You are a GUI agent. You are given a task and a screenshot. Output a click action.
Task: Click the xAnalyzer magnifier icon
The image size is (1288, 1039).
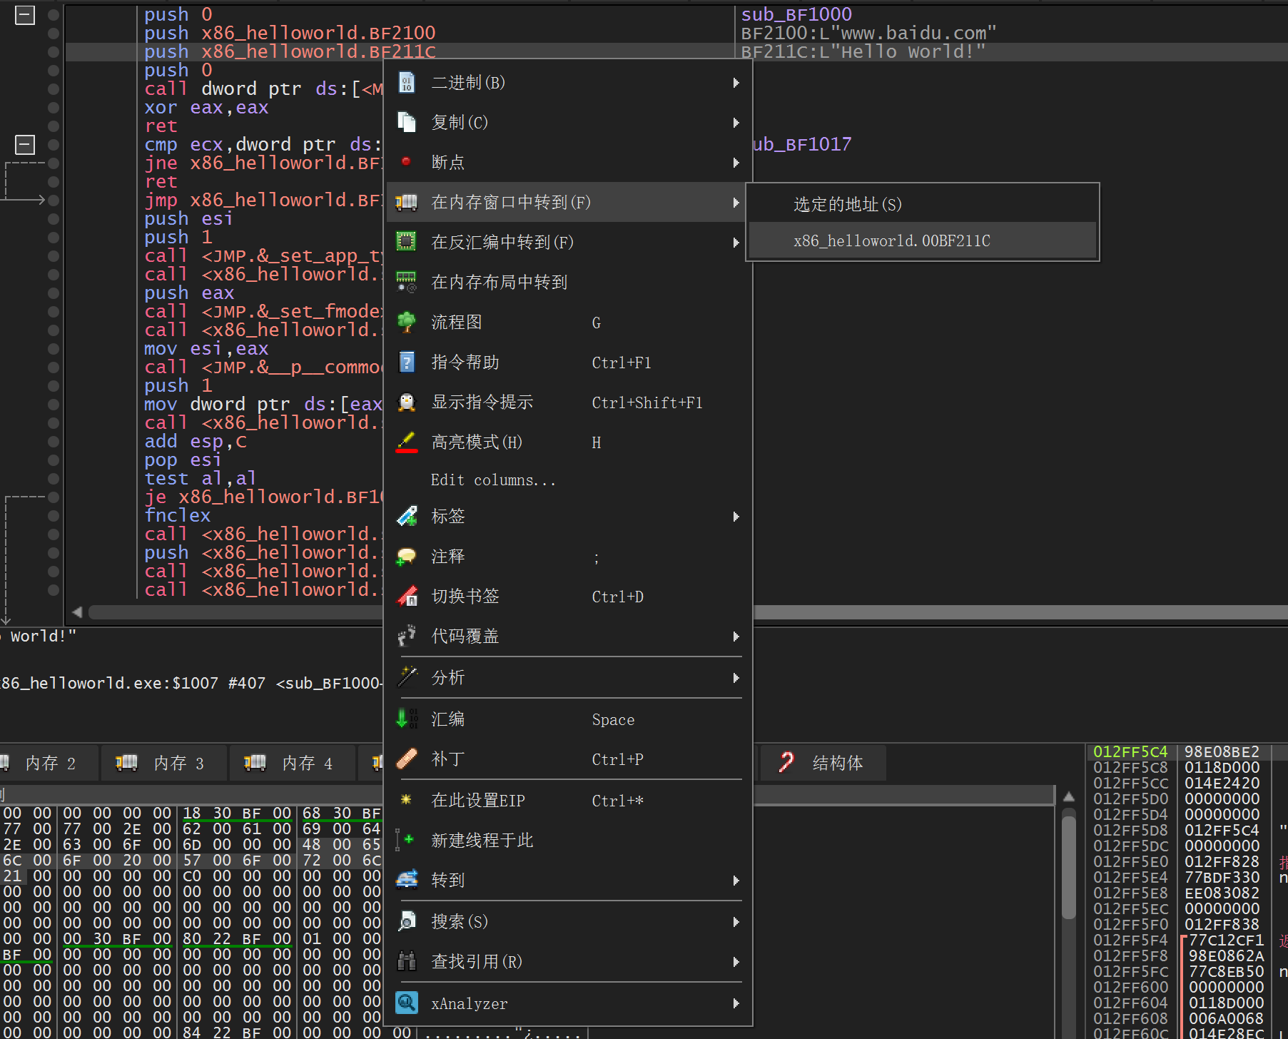click(406, 1003)
